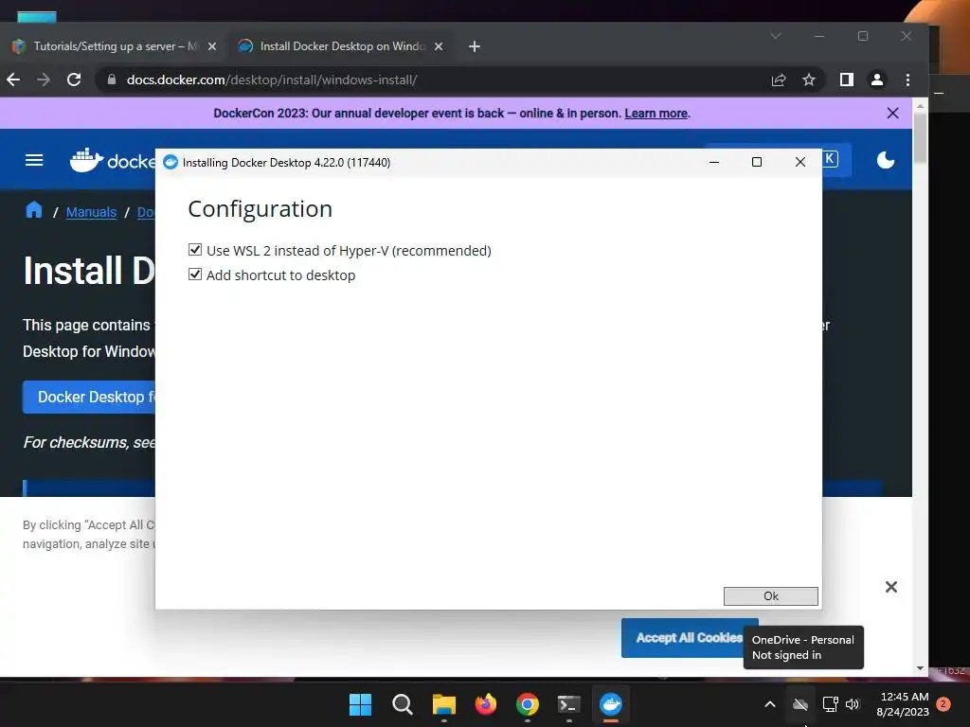Viewport: 970px width, 727px height.
Task: Go to docs home breadcrumb icon
Action: tap(34, 211)
